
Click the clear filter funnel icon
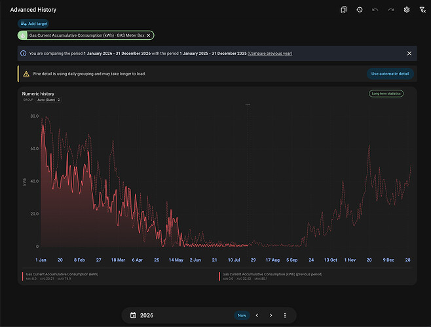tap(422, 10)
